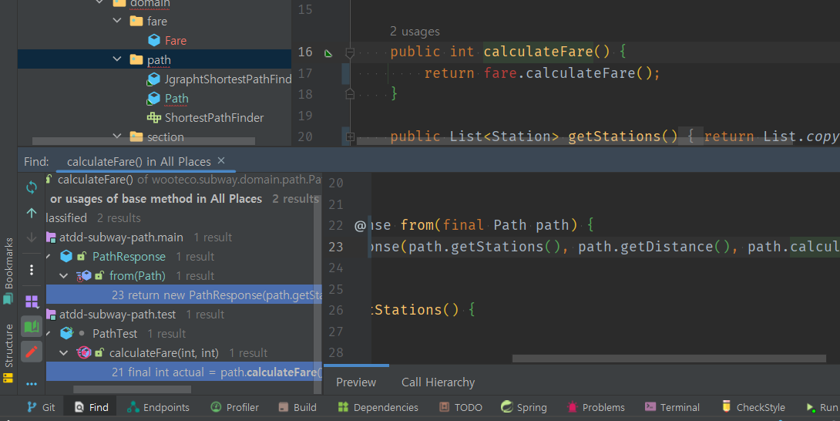This screenshot has width=840, height=421.
Task: Close the calculateFare() in All Places tab
Action: pos(221,161)
